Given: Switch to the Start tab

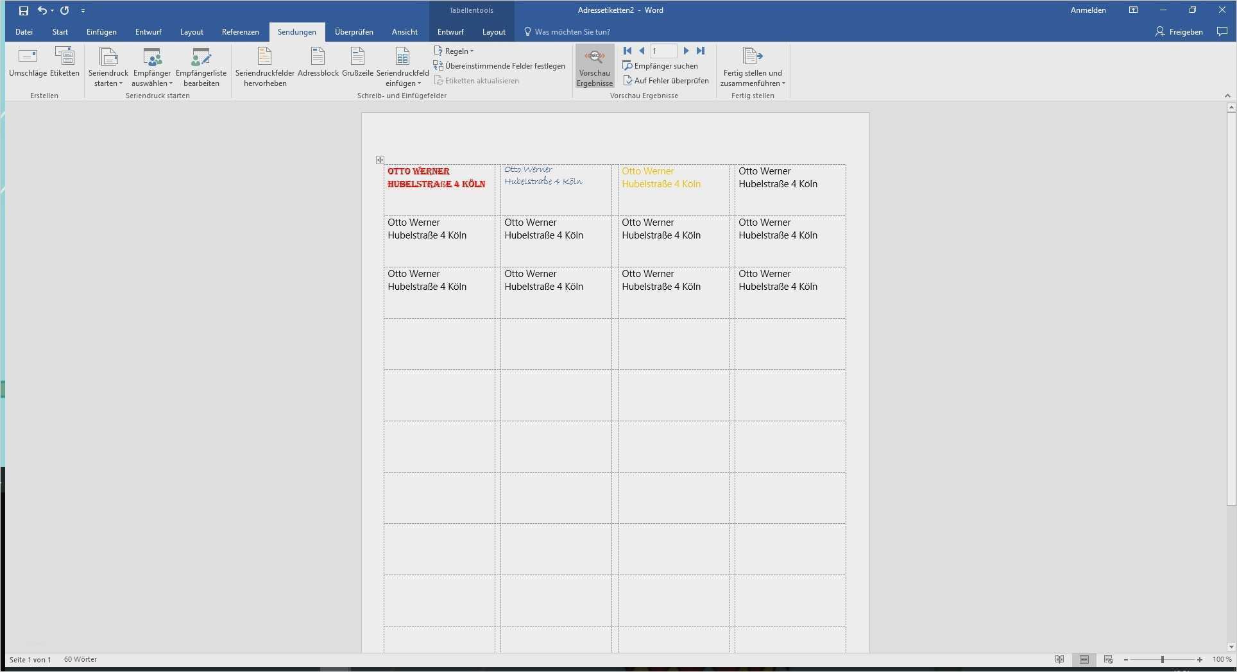Looking at the screenshot, I should tap(60, 32).
